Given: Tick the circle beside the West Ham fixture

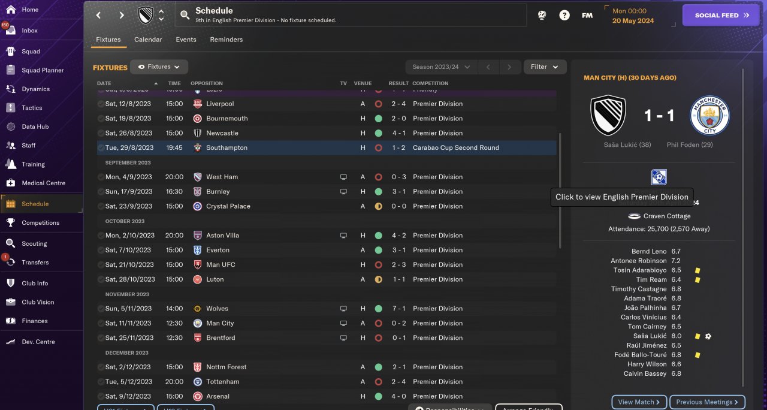Looking at the screenshot, I should click(101, 177).
